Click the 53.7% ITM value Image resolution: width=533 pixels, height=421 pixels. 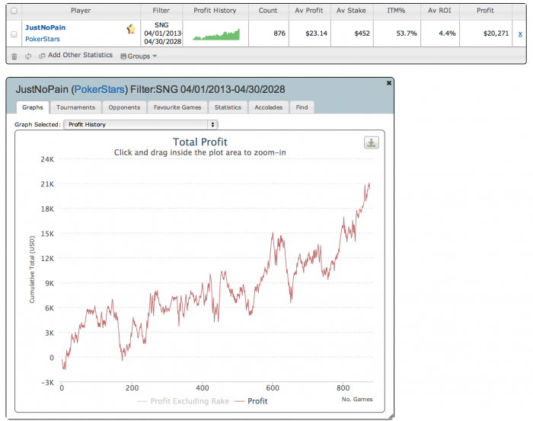click(x=407, y=33)
